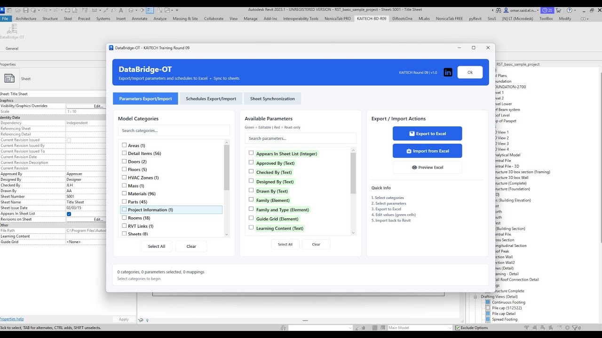Open the Annotate ribbon tab
Viewport: 602px width, 338px height.
click(139, 19)
